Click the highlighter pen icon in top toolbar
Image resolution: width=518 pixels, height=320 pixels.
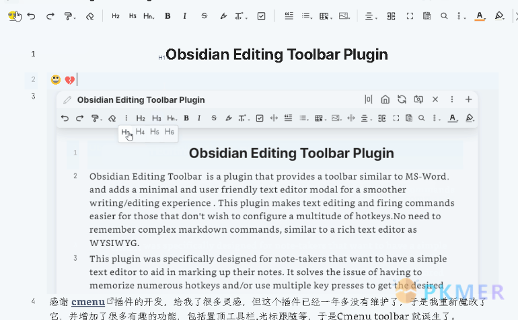[x=223, y=16]
